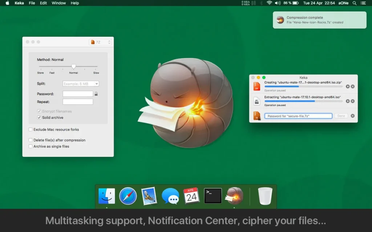Click Done for the secure-file.7z password
Screen dimensions: 372x232
coord(341,116)
